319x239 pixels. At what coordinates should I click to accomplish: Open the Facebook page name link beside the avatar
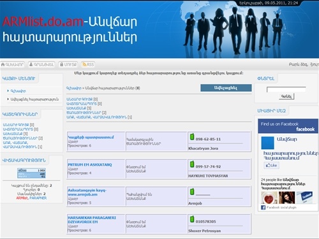(x=286, y=139)
